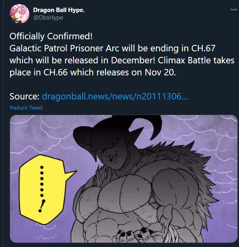Click the line starting "which will be released"
The width and height of the screenshot is (239, 247).
122,60
